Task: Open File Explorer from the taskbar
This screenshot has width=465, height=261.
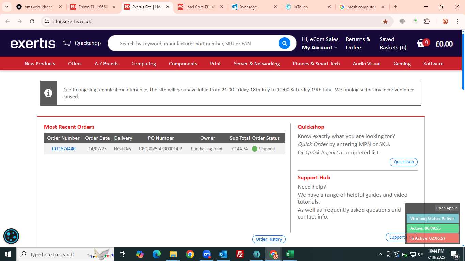Action: point(173,254)
